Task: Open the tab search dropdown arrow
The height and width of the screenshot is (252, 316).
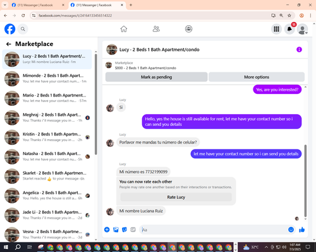Action: click(4, 5)
